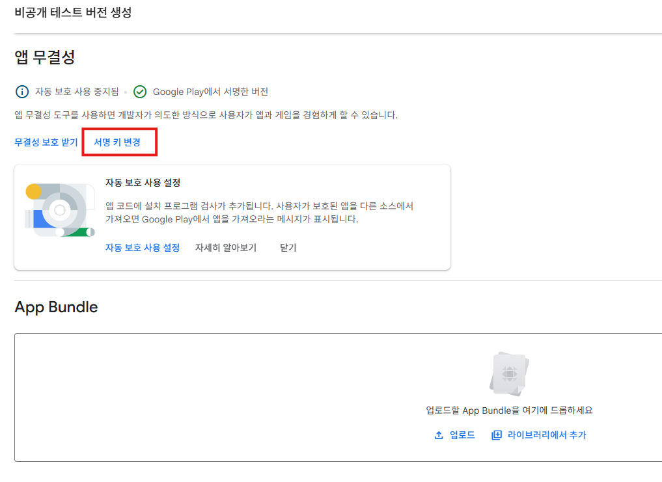Click the 업로드 text button
Screen dimensions: 662x482
pos(462,435)
